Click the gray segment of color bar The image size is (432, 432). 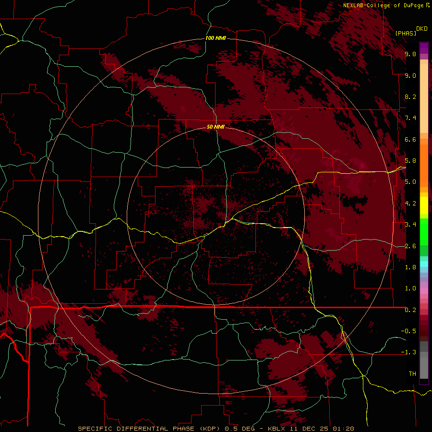(424, 360)
